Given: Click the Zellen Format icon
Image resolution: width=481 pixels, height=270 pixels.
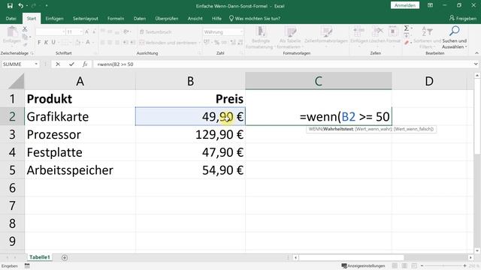Looking at the screenshot, I should 393,31.
